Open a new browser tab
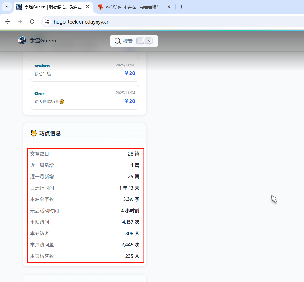 [181, 7]
